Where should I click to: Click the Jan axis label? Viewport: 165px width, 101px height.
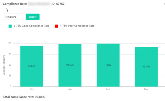(x=70, y=89)
